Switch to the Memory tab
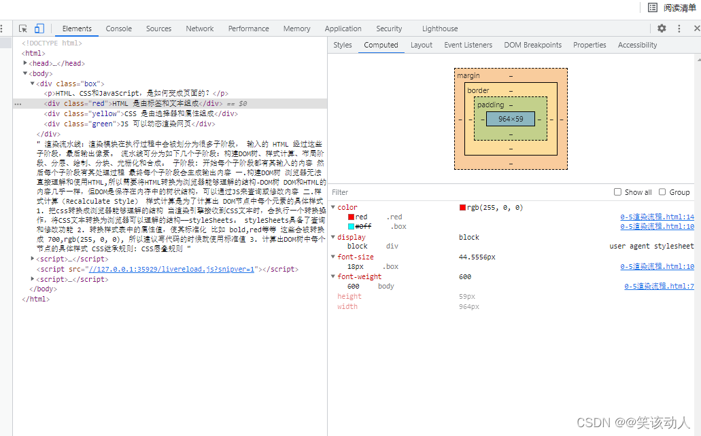Image resolution: width=701 pixels, height=436 pixels. click(x=296, y=29)
